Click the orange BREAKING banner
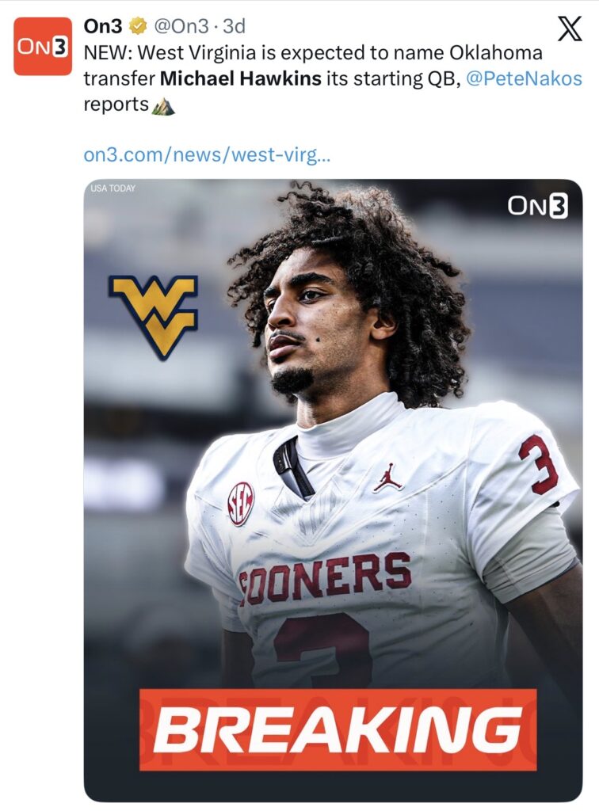 [x=338, y=729]
